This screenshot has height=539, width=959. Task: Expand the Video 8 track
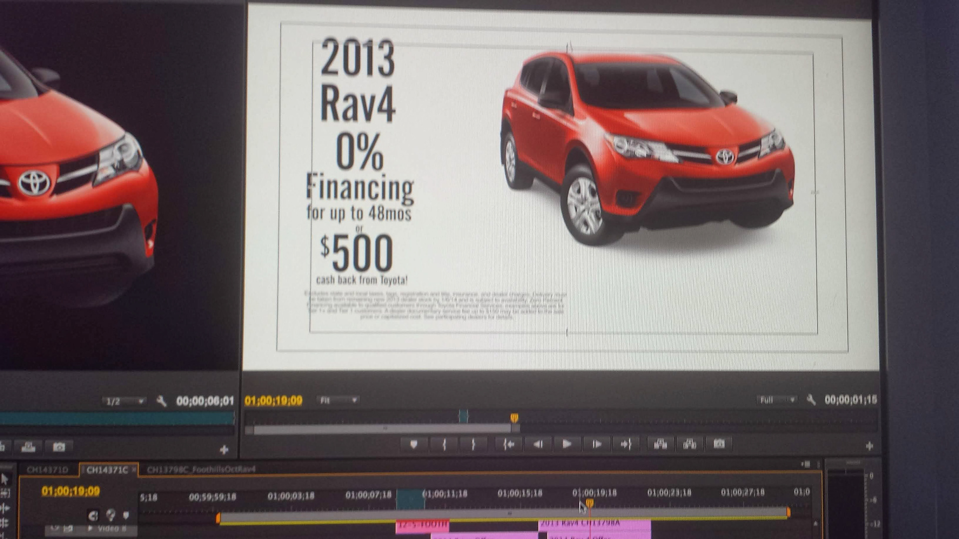(x=90, y=529)
